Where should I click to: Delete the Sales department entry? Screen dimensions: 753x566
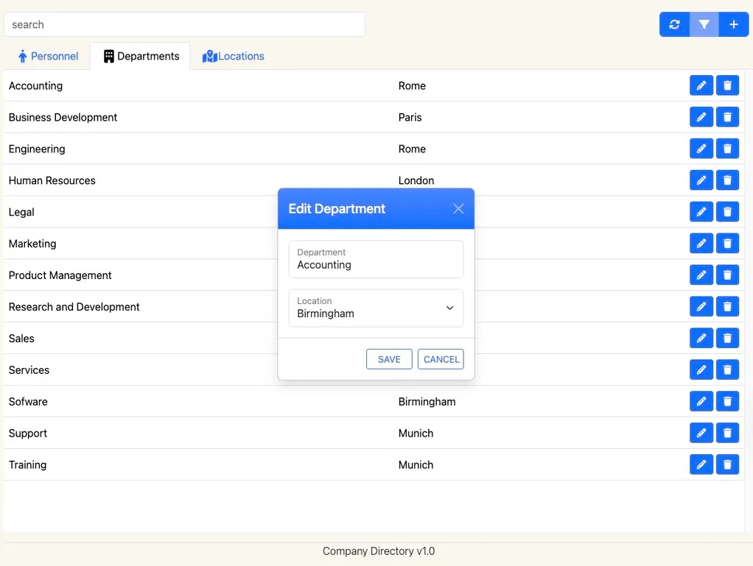[727, 339]
